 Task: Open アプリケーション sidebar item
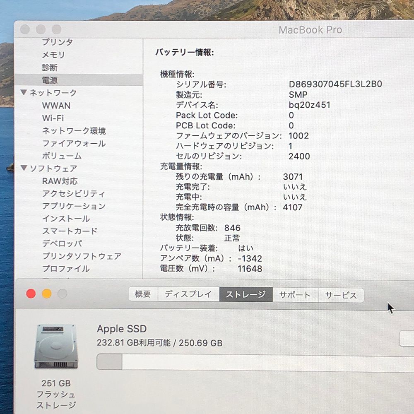(74, 206)
